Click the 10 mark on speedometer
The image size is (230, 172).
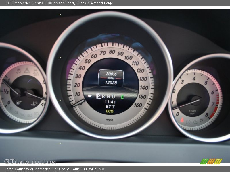coord(78,94)
